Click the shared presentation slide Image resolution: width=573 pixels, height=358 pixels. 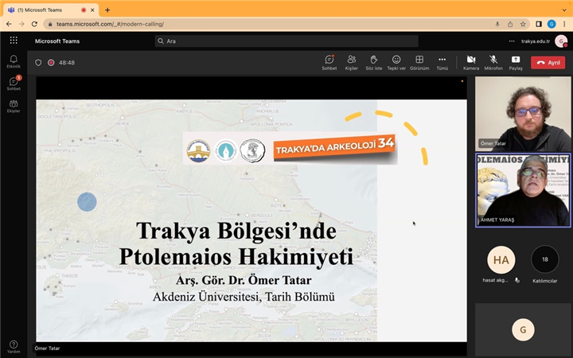pos(251,220)
